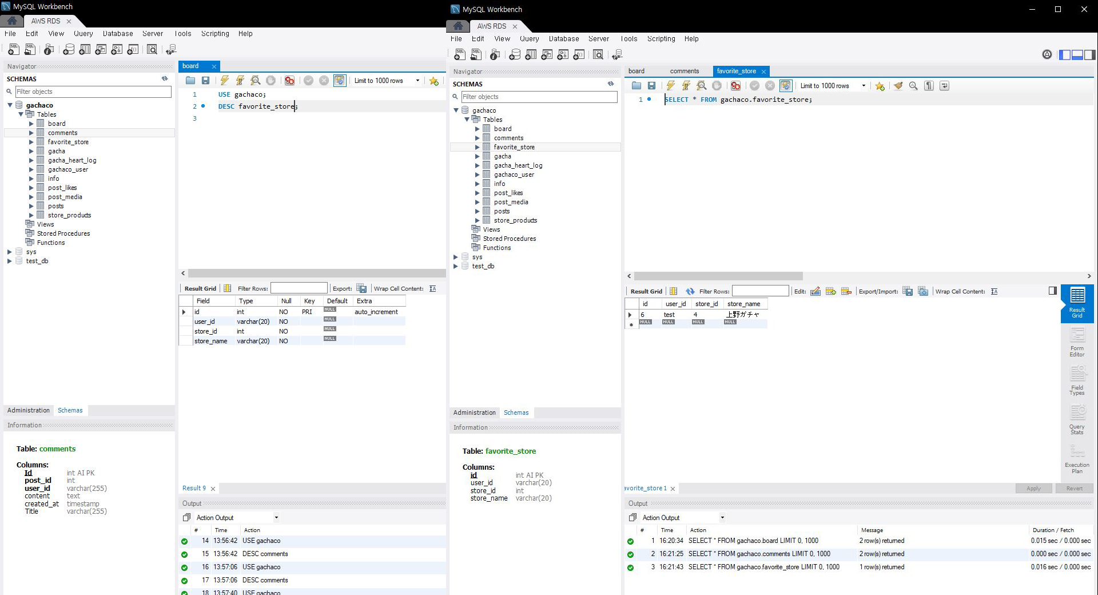Open the Database menu in right window
Image resolution: width=1098 pixels, height=595 pixels.
pyautogui.click(x=564, y=39)
